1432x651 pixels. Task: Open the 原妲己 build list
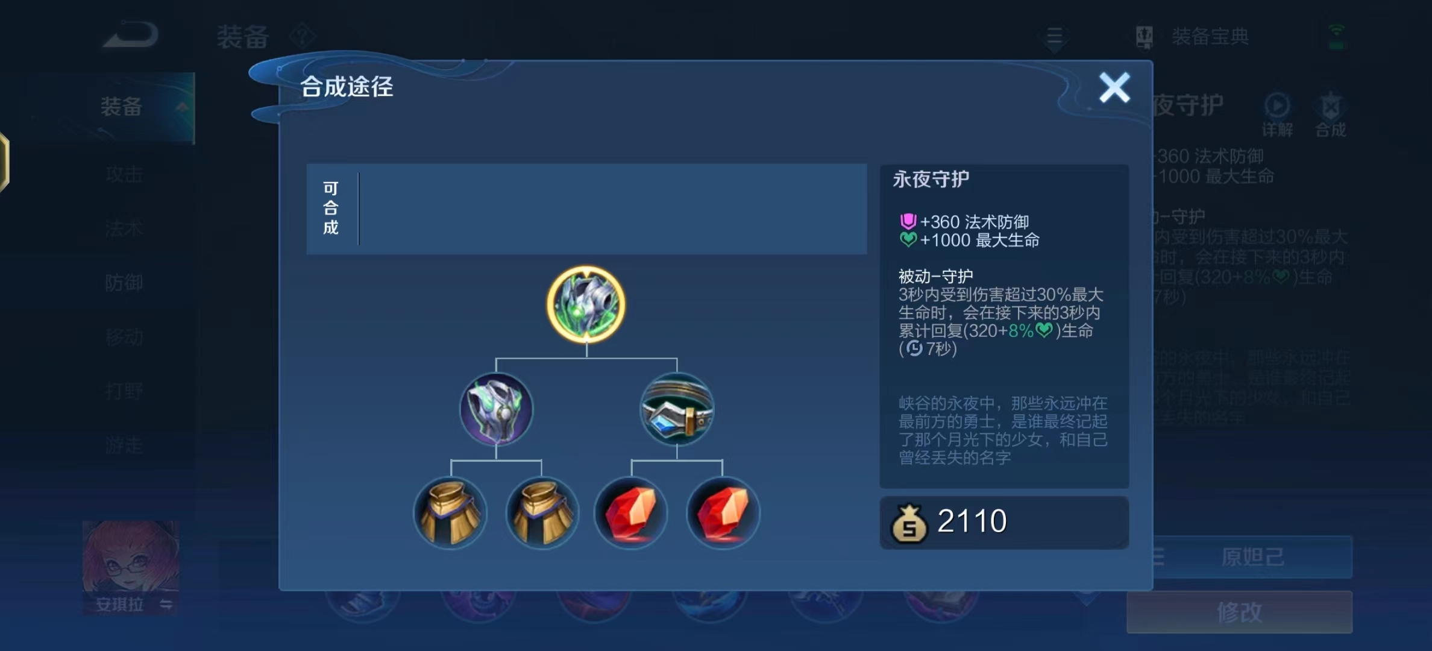pos(1252,556)
